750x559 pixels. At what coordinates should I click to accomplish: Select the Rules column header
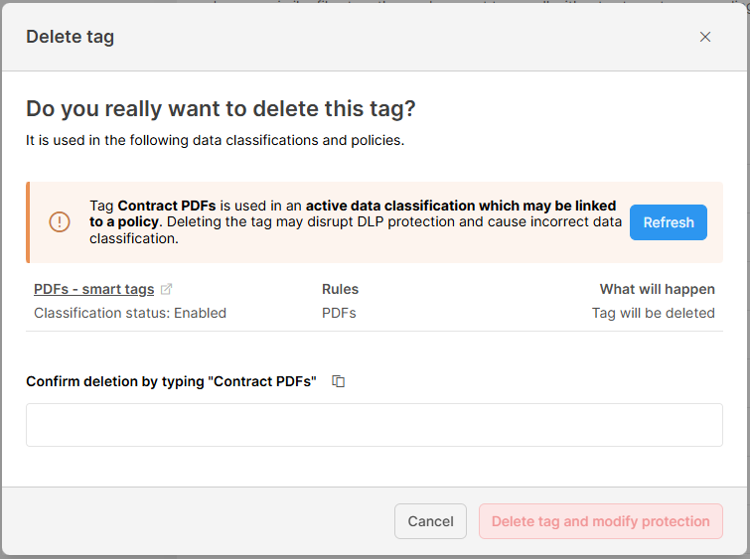click(340, 289)
